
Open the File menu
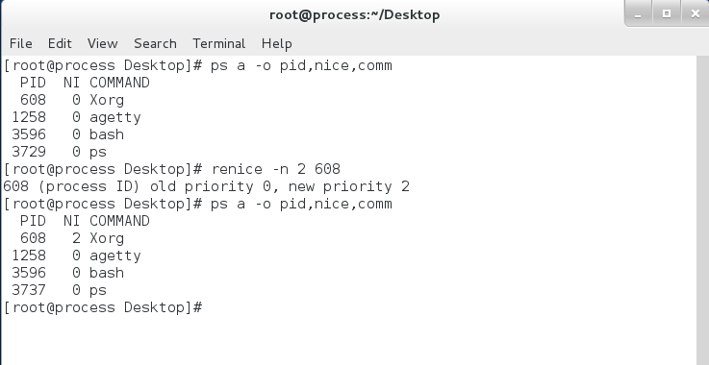click(x=21, y=43)
